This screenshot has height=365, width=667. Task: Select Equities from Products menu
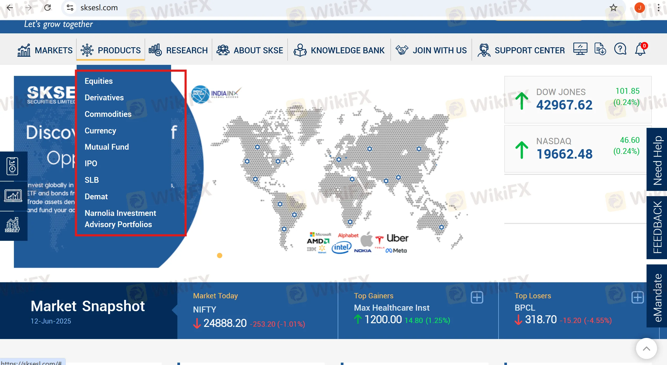[x=98, y=81]
